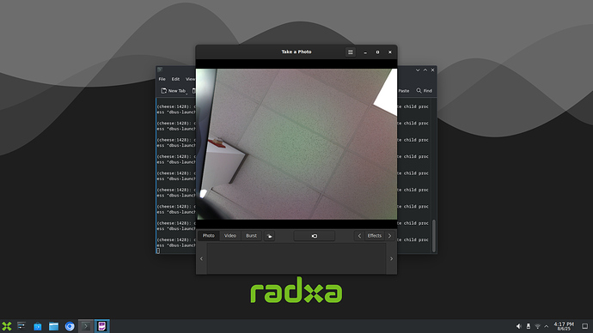
Task: Switch to Photo mode
Action: (x=208, y=236)
